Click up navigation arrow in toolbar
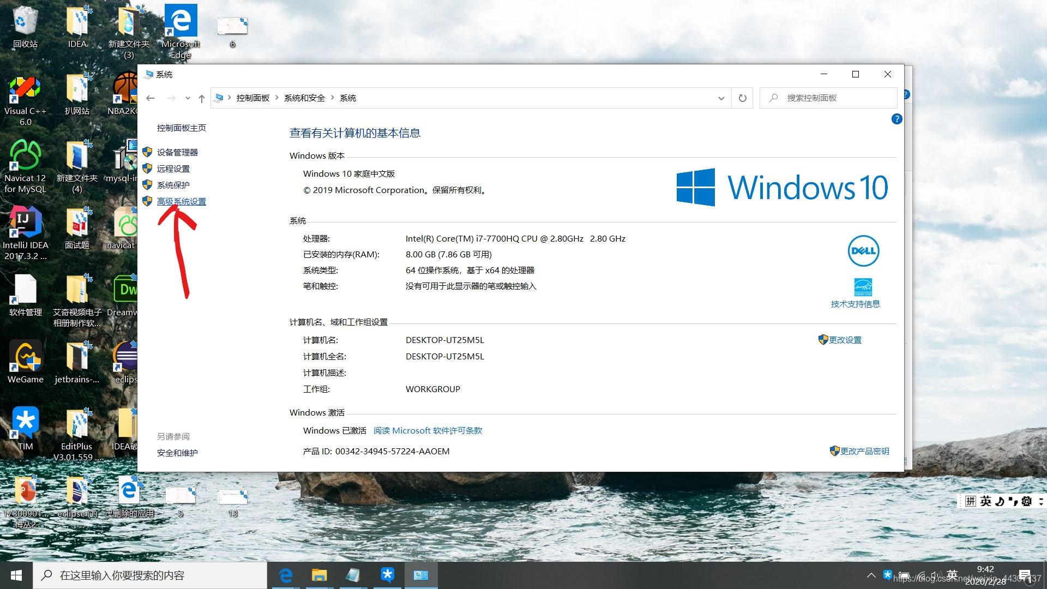Screen dimensions: 1047x589 tap(202, 98)
